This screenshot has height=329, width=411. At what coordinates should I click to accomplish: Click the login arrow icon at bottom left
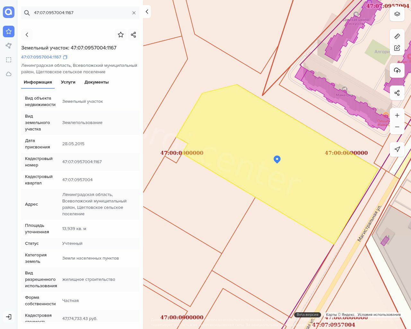click(x=9, y=317)
